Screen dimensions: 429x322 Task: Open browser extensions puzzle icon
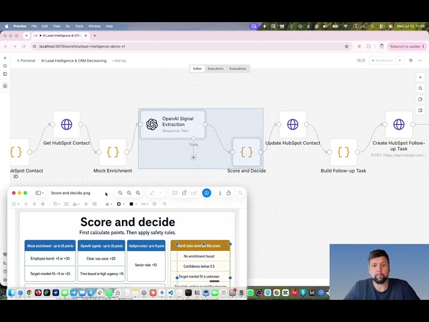pyautogui.click(x=368, y=46)
